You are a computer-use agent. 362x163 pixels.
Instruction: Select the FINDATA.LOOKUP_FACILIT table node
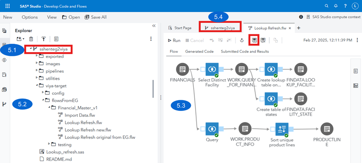(x=301, y=69)
